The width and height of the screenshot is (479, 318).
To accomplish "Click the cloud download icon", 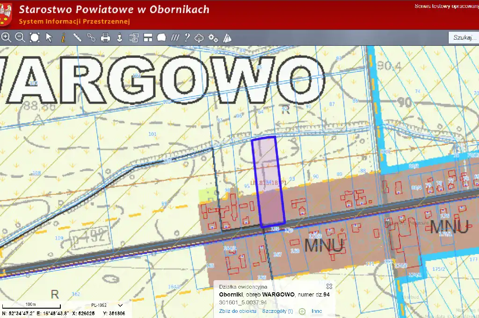I will click(199, 37).
